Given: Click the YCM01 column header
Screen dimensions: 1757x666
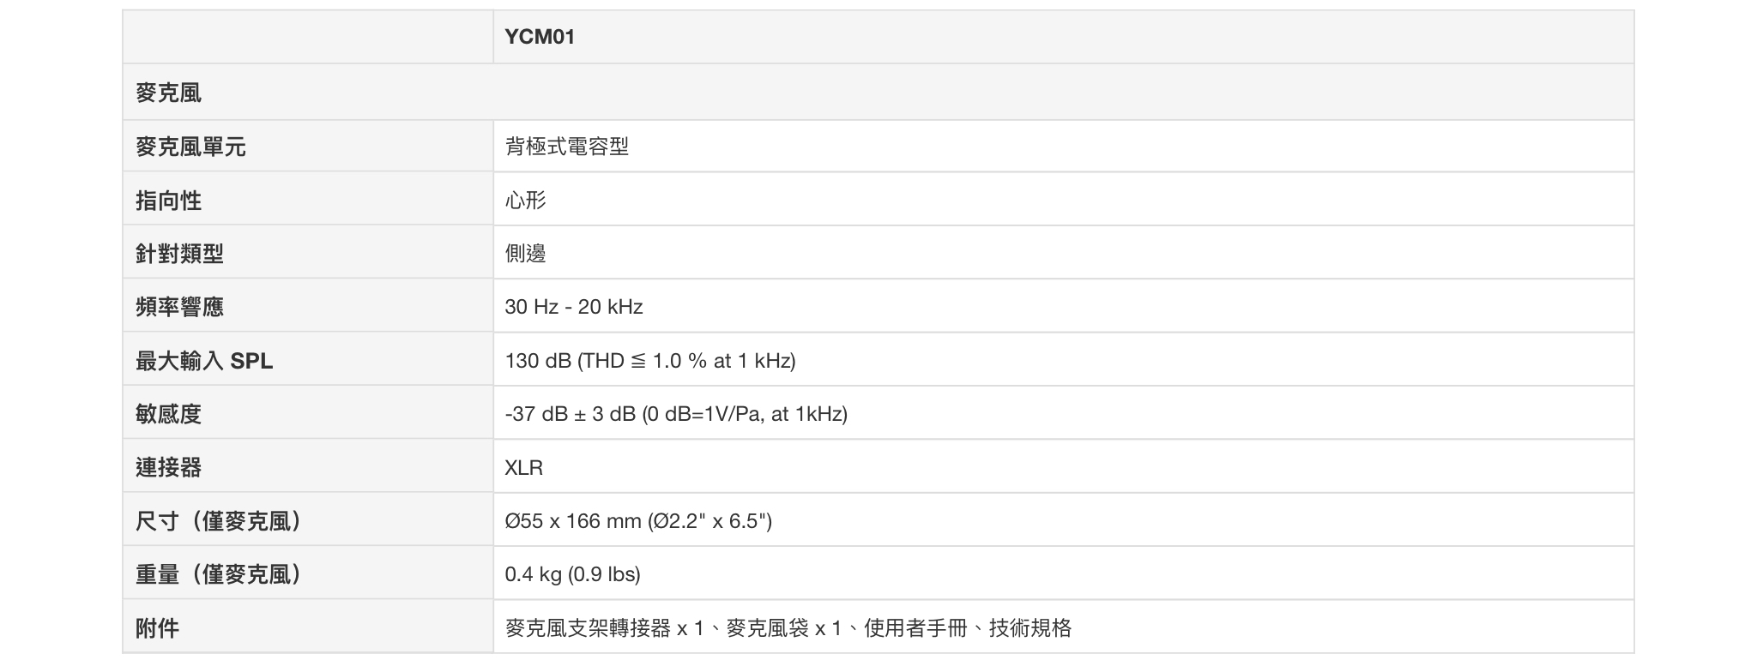Looking at the screenshot, I should (540, 37).
